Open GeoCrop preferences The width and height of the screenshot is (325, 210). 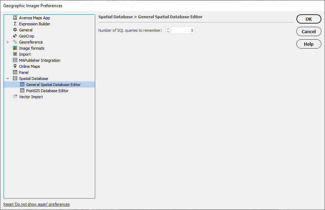(26, 36)
